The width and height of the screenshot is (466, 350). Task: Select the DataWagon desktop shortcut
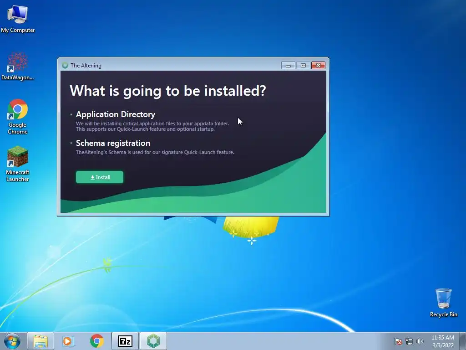pos(18,66)
